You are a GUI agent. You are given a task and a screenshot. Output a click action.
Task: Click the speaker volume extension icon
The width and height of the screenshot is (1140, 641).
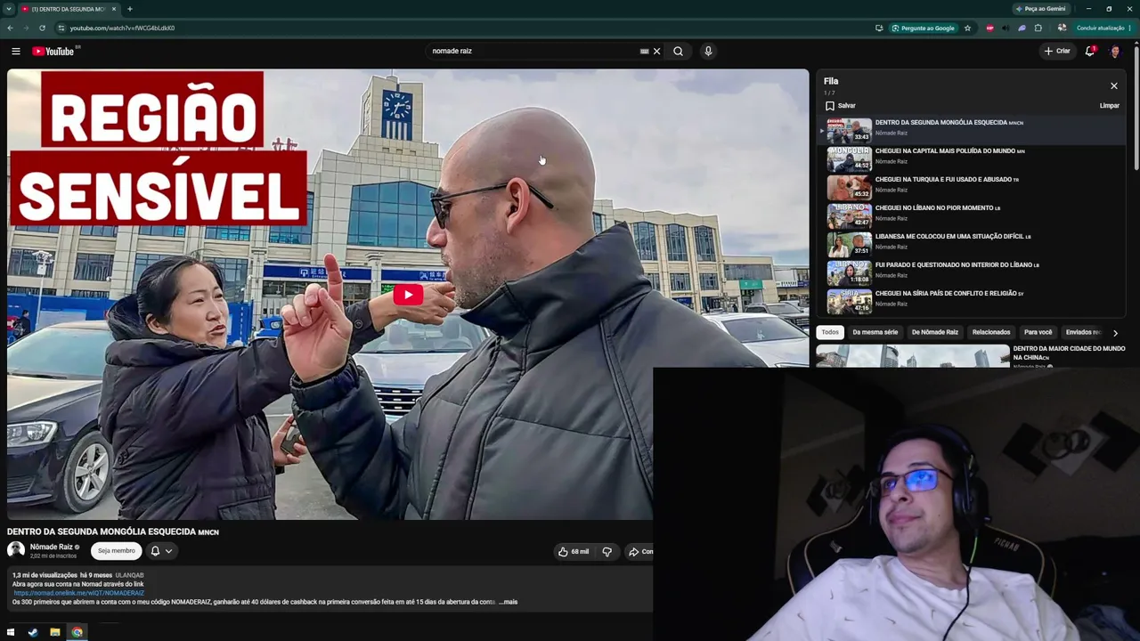point(1006,28)
